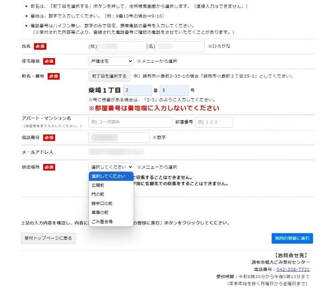Screen dimensions: 326x292
Task: Click the red 必須 badge beside 排出場所
Action: pos(49,167)
